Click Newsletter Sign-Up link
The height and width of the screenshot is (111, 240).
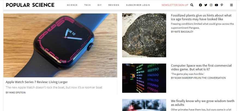pyautogui.click(x=175, y=5)
